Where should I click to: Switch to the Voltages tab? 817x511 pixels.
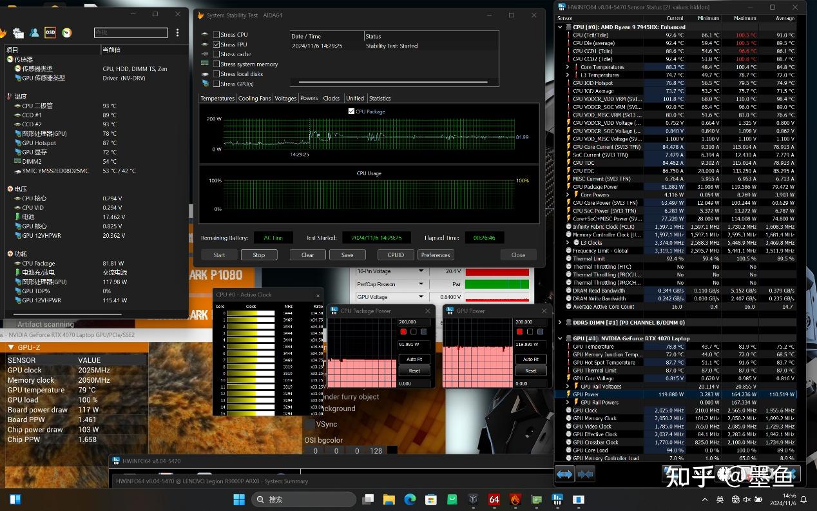click(x=285, y=98)
